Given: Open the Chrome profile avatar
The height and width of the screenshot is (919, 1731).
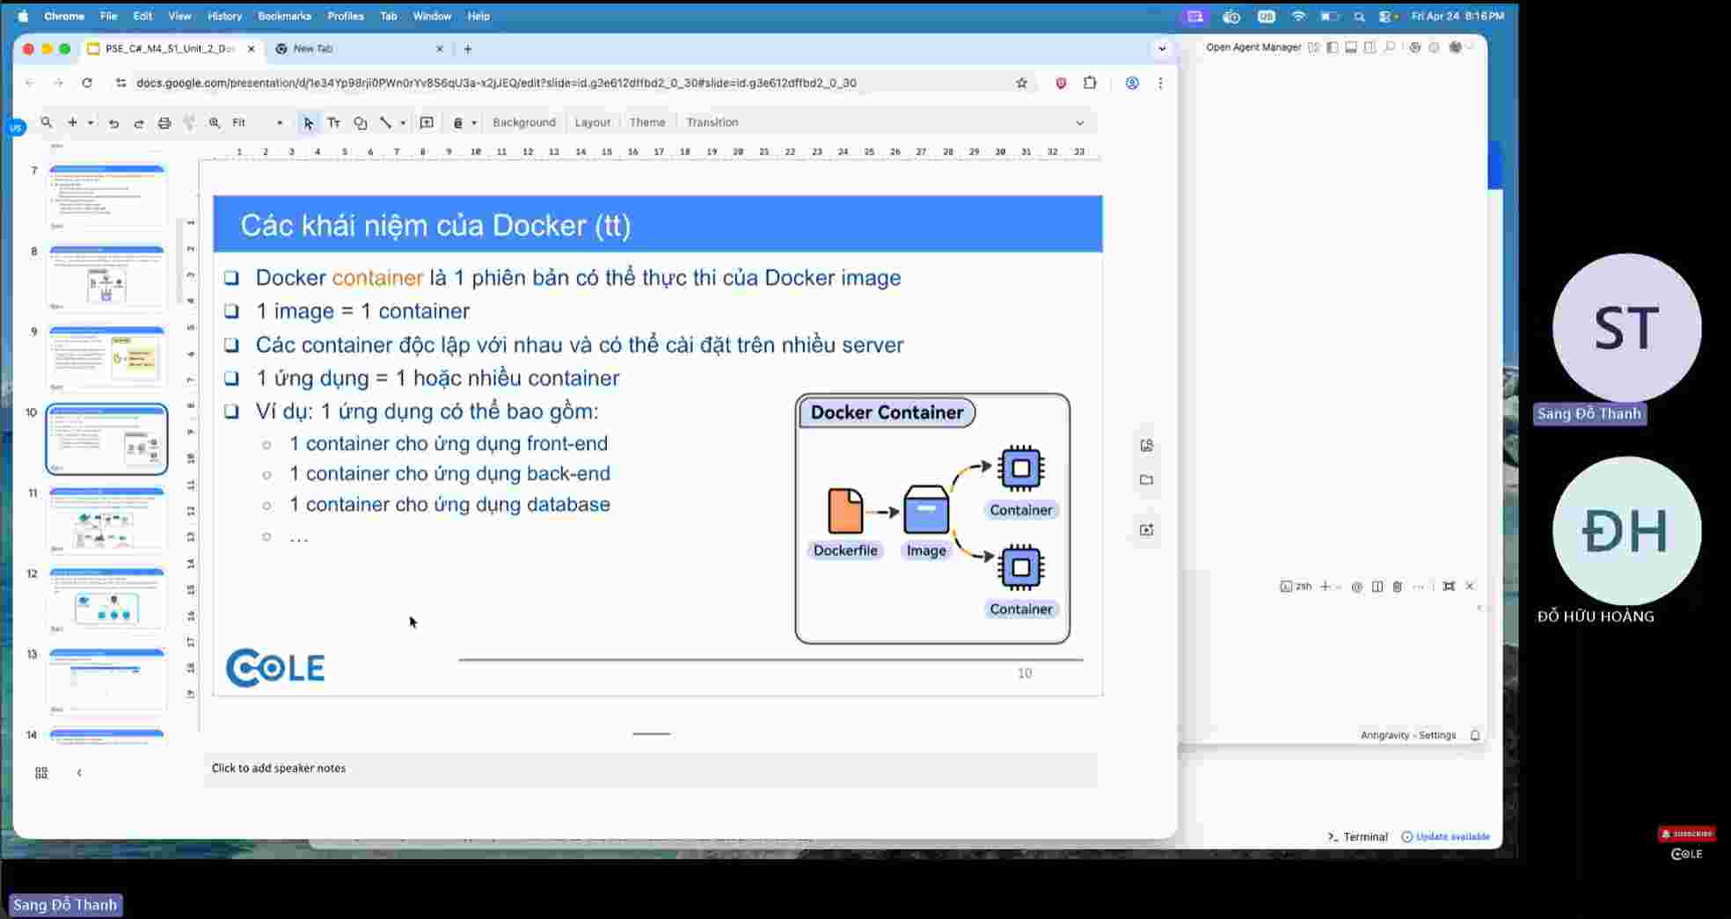Looking at the screenshot, I should pos(1132,84).
